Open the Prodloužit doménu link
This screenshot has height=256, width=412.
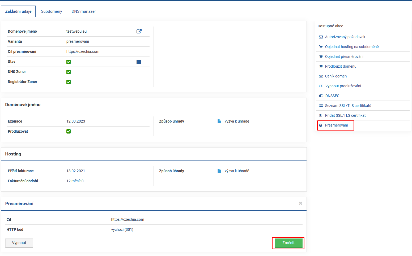[341, 66]
